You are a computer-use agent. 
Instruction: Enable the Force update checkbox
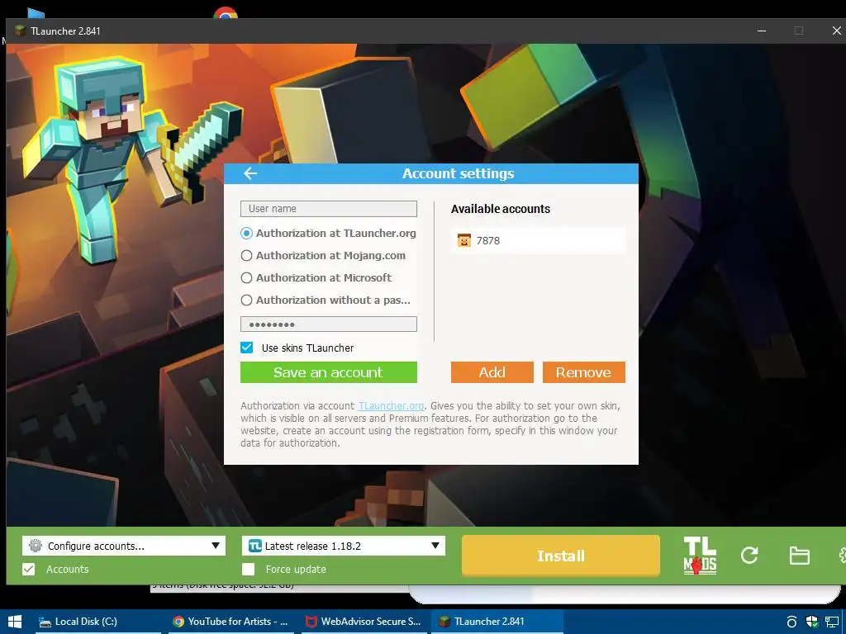pos(248,569)
